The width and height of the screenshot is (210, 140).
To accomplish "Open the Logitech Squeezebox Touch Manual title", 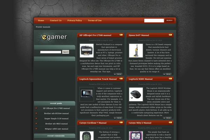I will 98,79.
